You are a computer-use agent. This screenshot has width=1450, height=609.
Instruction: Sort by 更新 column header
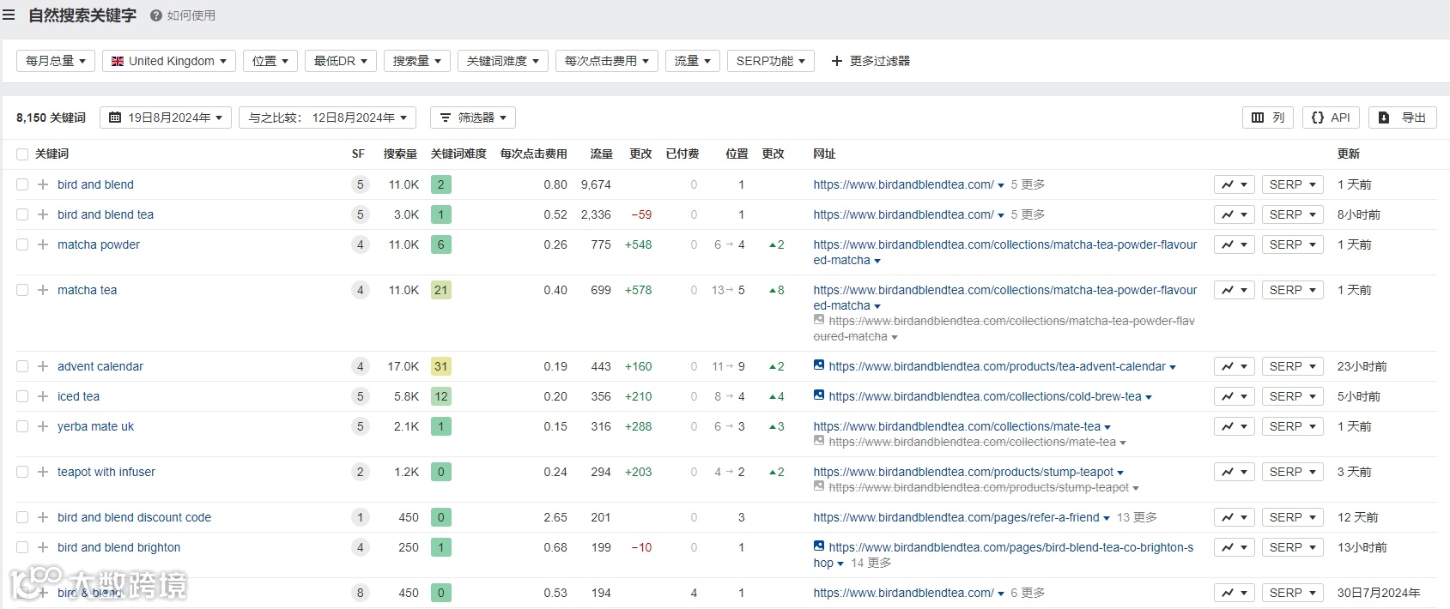click(x=1348, y=154)
